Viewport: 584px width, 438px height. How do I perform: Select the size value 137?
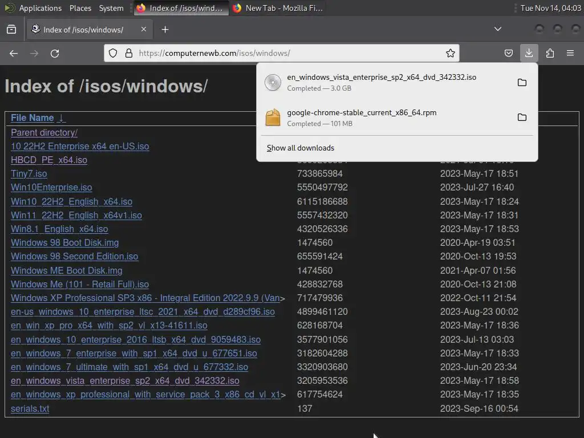tap(305, 408)
